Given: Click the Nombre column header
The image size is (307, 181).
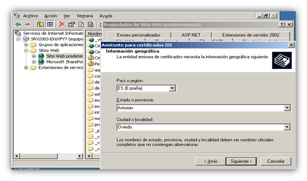Looking at the screenshot, I should pyautogui.click(x=94, y=34).
